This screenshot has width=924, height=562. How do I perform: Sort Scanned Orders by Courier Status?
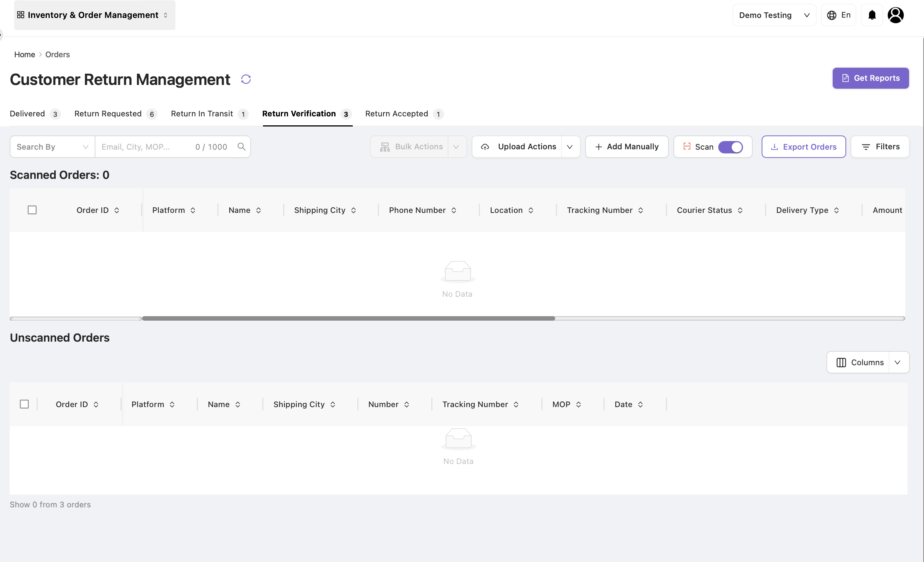[x=740, y=210]
